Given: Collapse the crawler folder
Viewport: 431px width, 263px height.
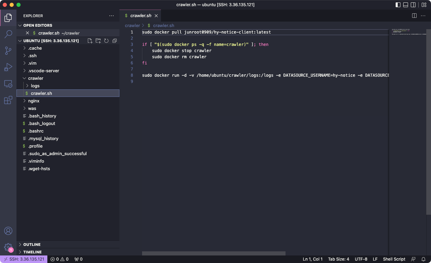Looking at the screenshot, I should pyautogui.click(x=68, y=78).
